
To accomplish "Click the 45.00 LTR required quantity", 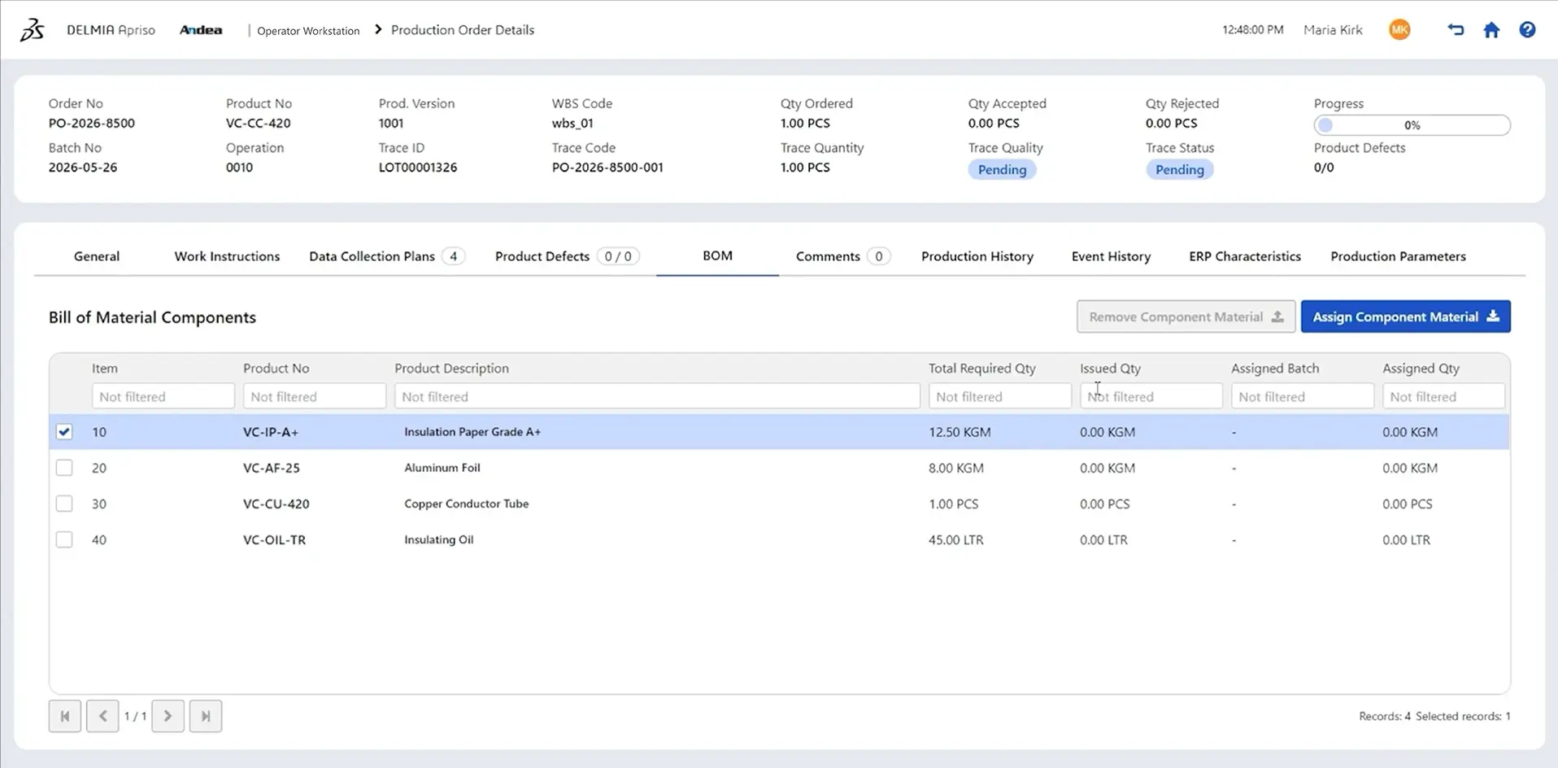I will point(956,539).
